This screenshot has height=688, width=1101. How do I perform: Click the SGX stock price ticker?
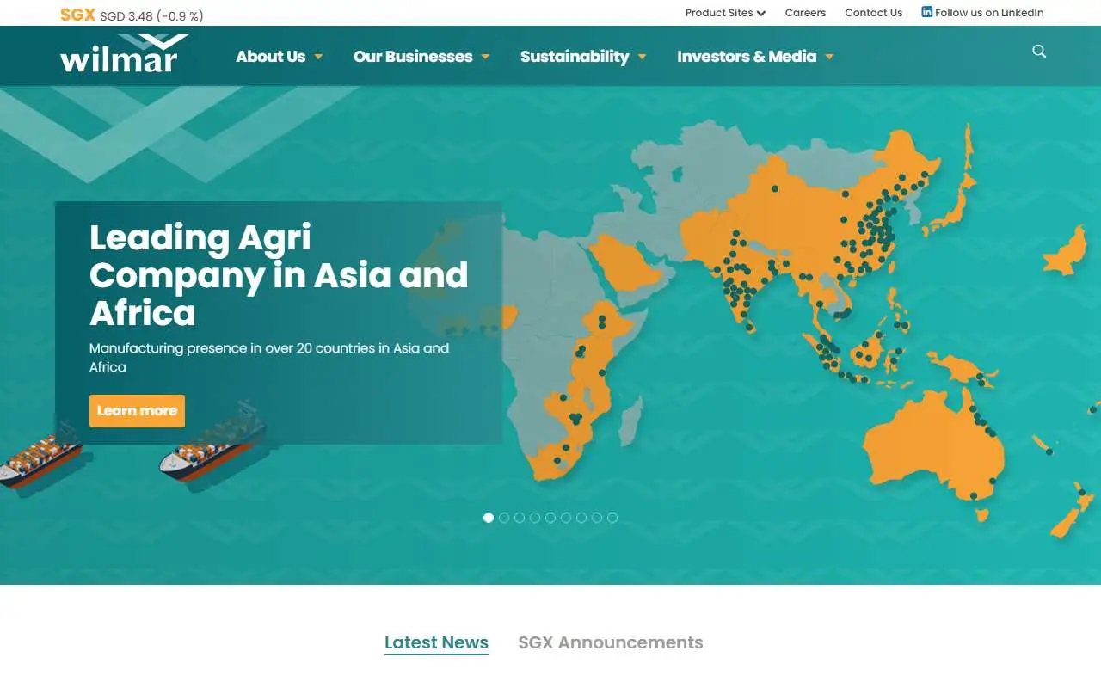coord(132,15)
